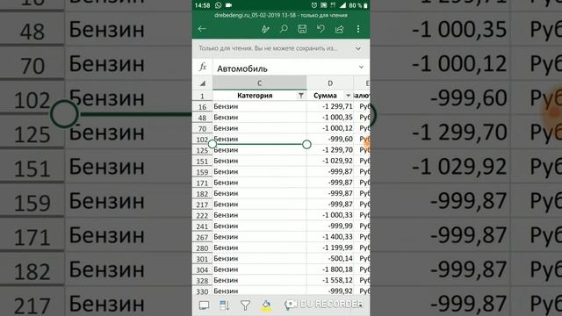Tap the funnel filter icon in bottom toolbar
The width and height of the screenshot is (562, 316).
(245, 305)
